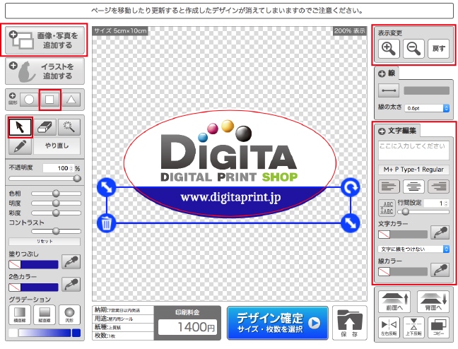Add a triangle shape
The width and height of the screenshot is (458, 349).
point(71,100)
